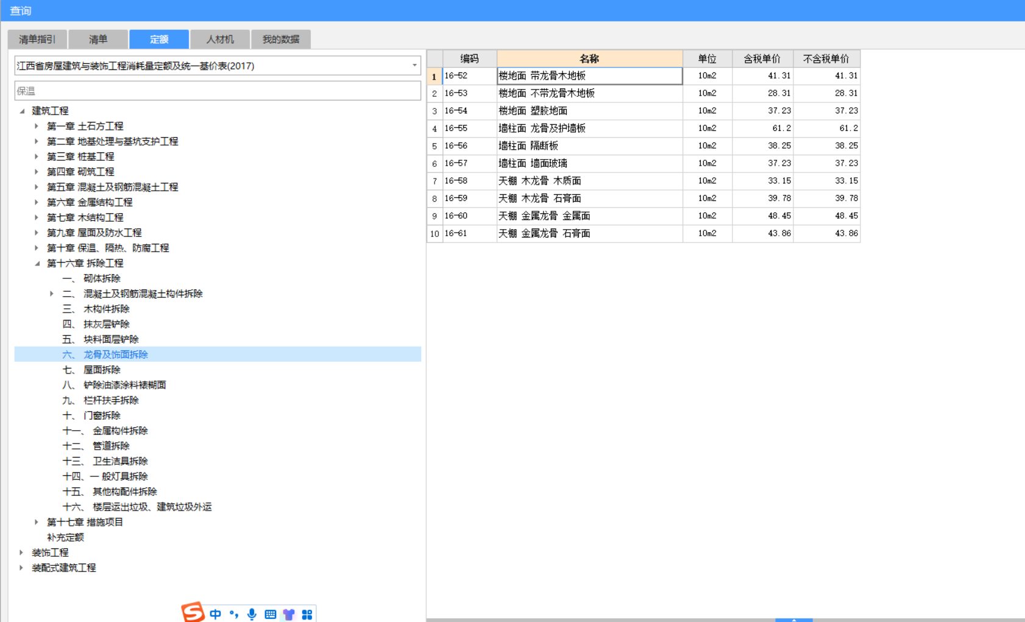Screen dimensions: 1025x622
Task: Select 十六、楼层运出垃圾、建筑垃圾外运 item
Action: (x=137, y=507)
